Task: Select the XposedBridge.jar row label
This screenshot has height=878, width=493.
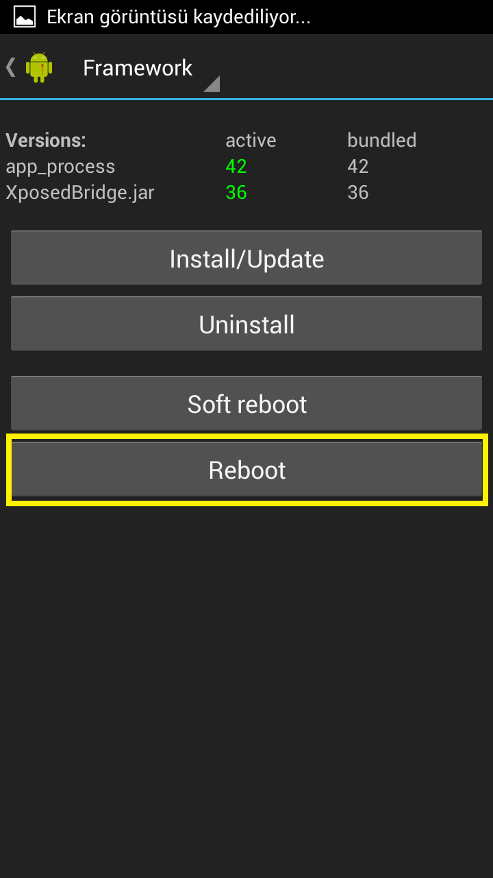Action: coord(80,193)
